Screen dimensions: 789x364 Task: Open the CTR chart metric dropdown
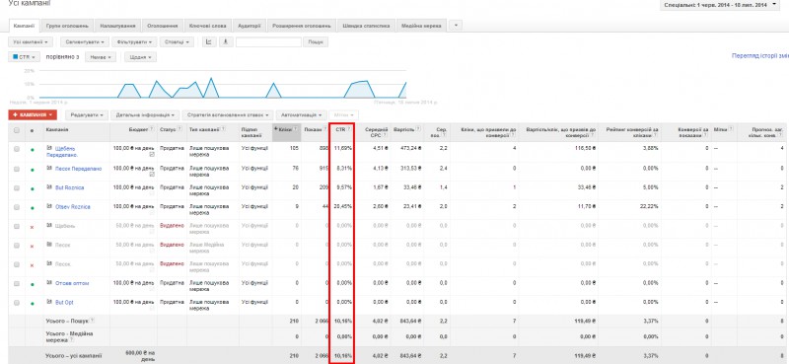[x=24, y=57]
